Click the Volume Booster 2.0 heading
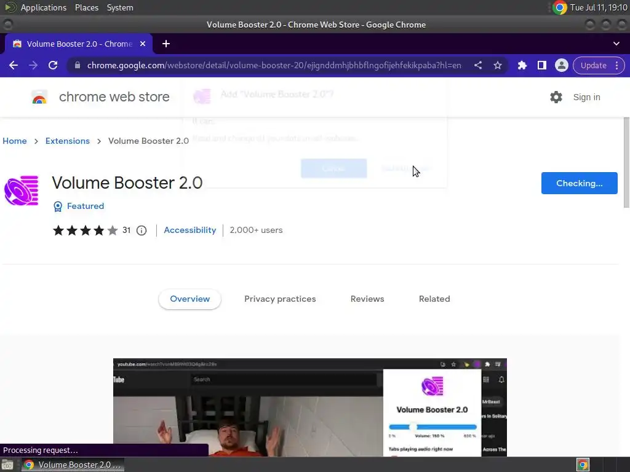Viewport: 630px width, 472px height. (x=127, y=183)
